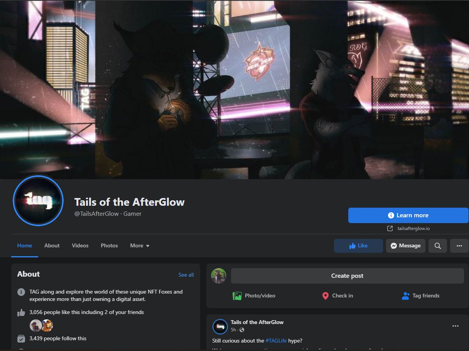
Task: Open the post's three-dot options menu
Action: tap(455, 326)
